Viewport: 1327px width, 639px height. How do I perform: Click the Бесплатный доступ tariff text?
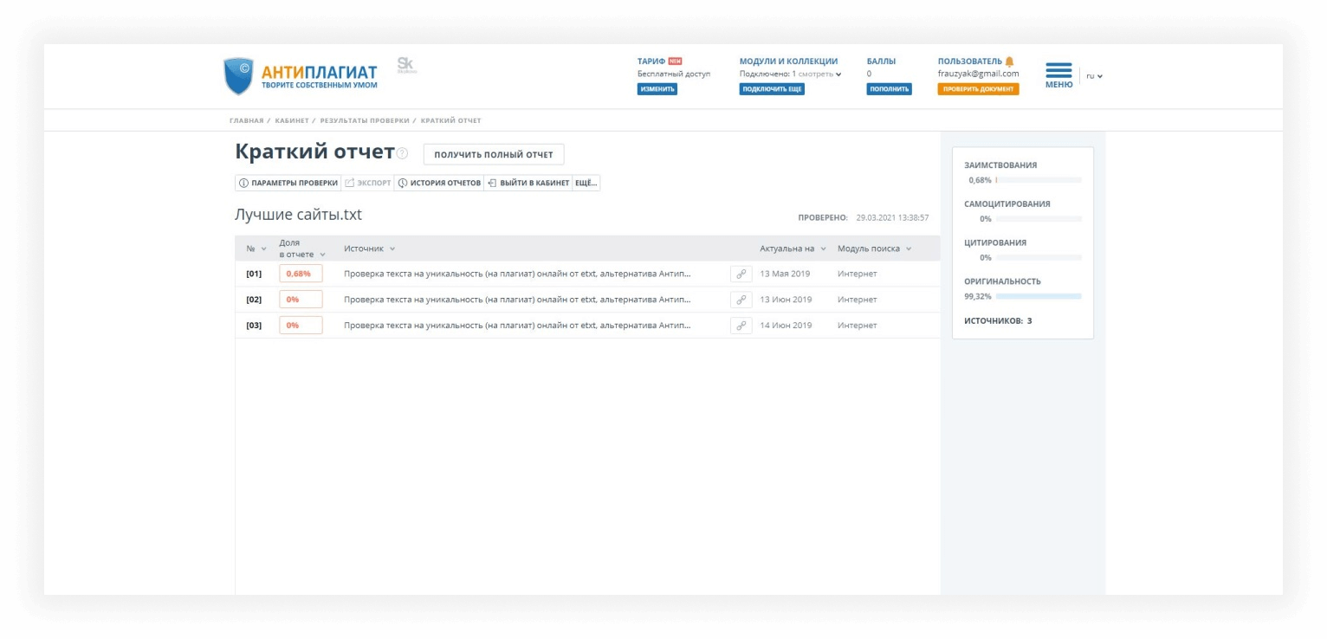click(674, 74)
